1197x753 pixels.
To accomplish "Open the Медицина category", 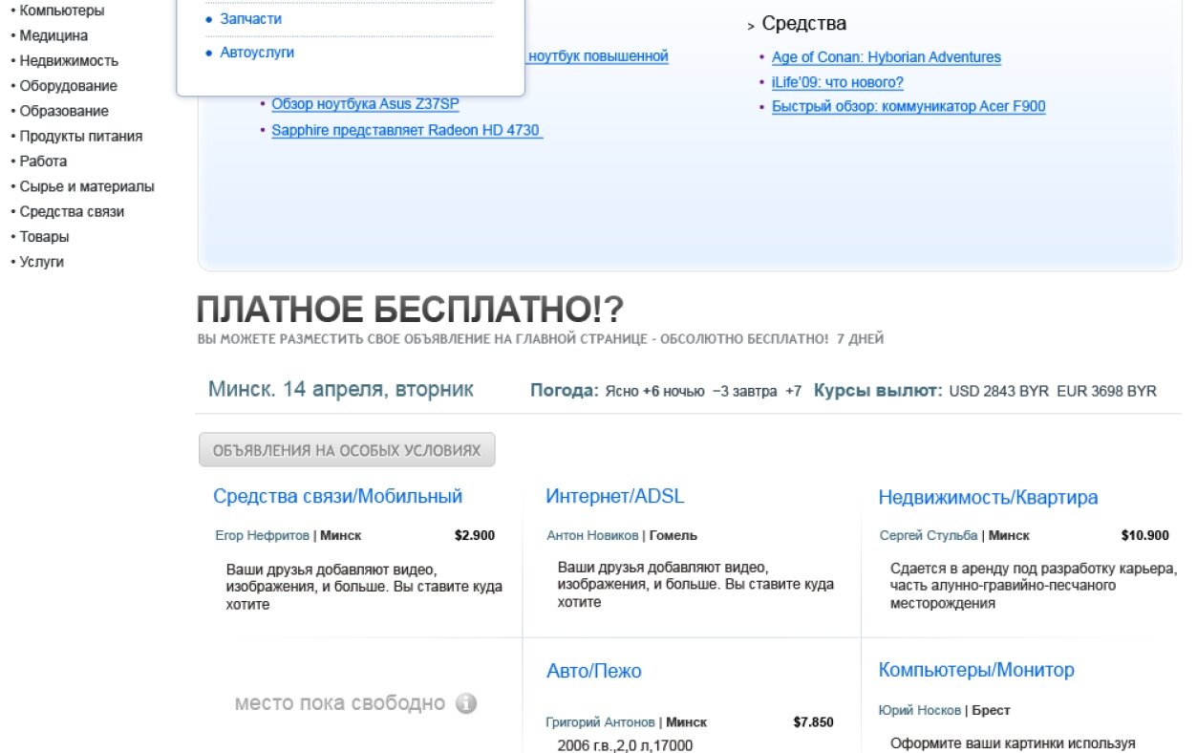I will pos(53,35).
